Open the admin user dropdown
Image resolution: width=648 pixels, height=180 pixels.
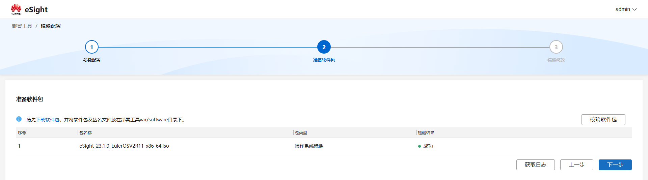coord(626,9)
